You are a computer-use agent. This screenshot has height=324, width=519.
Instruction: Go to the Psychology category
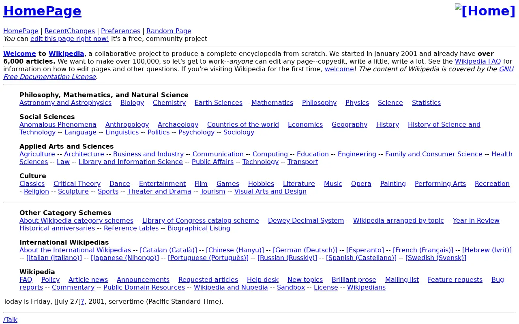(196, 132)
